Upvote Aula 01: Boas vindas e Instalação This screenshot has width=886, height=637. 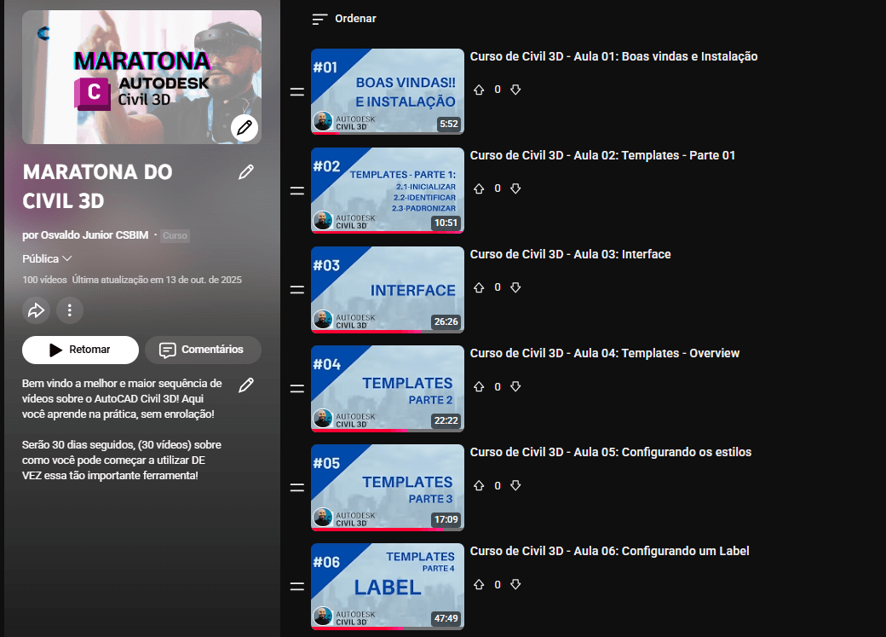(479, 90)
